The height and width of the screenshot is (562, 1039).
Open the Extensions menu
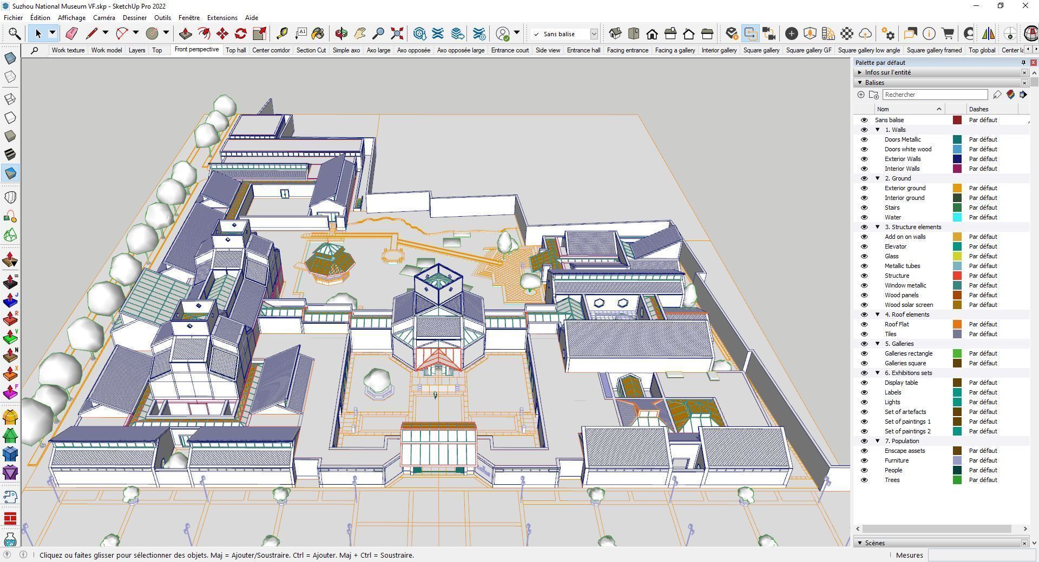pos(222,18)
